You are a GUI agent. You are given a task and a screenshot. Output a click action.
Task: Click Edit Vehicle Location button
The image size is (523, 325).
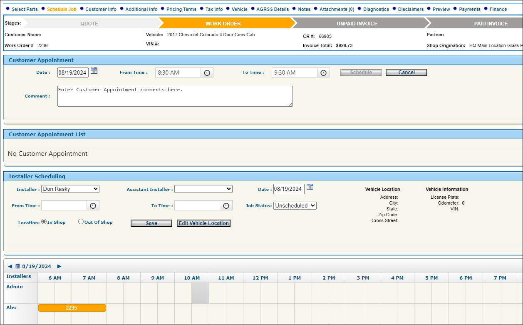point(203,223)
